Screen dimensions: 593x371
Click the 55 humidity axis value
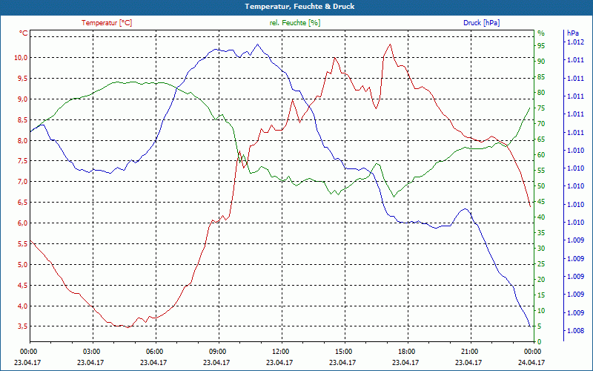pyautogui.click(x=541, y=171)
